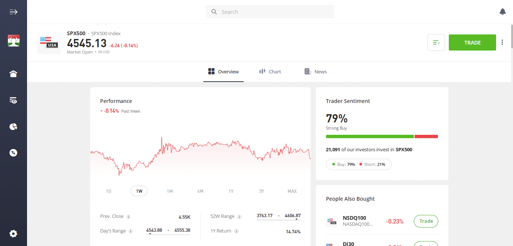Viewport: 513px width, 246px height.
Task: Open the Watchlist eye icon in sidebar
Action: [13, 100]
